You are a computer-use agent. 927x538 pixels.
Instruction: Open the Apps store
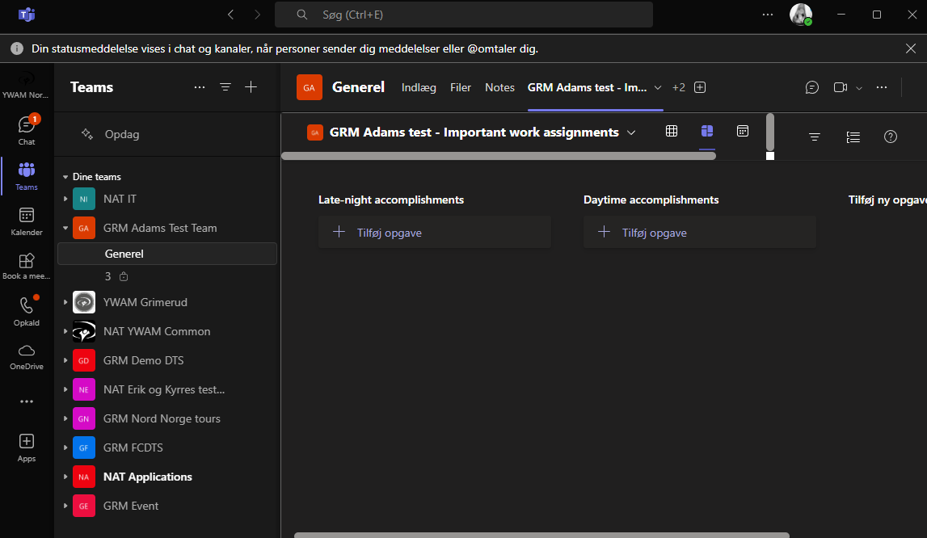coord(27,448)
